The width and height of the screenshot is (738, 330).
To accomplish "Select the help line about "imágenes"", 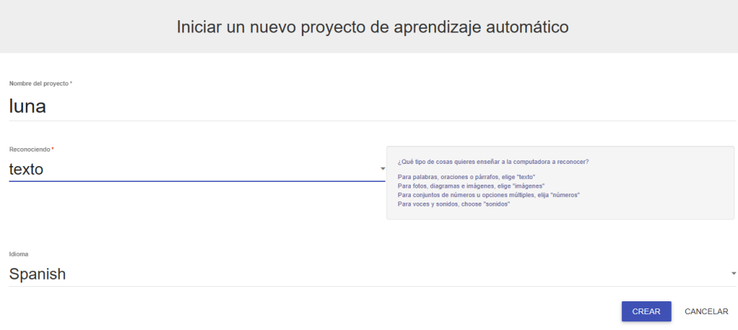I will (x=471, y=185).
